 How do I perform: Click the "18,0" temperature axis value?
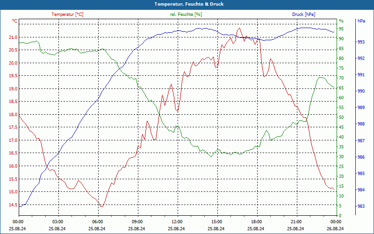(14, 115)
